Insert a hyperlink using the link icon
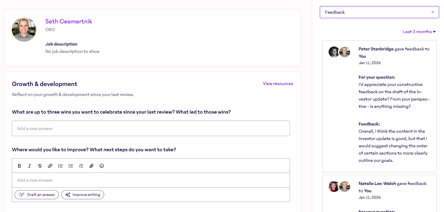 pyautogui.click(x=50, y=166)
